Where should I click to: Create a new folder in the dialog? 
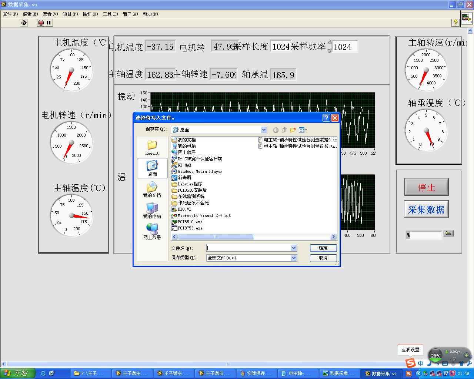tap(293, 130)
